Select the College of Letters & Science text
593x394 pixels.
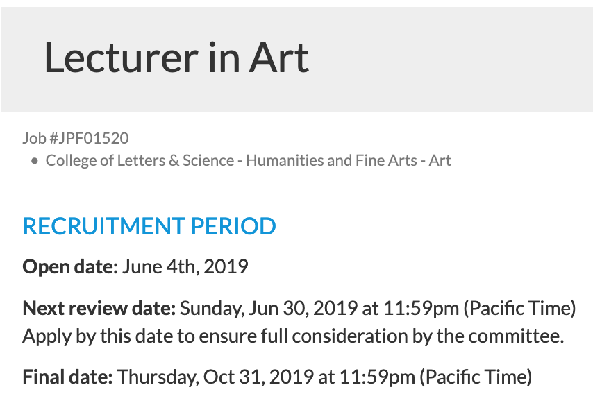click(140, 160)
